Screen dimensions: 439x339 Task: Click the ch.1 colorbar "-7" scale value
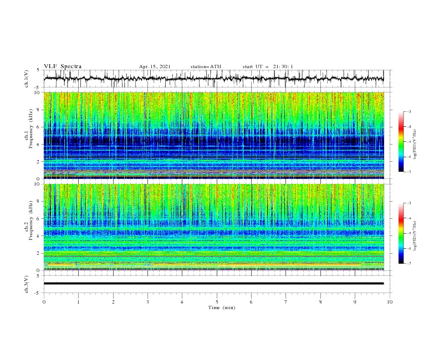pos(409,172)
